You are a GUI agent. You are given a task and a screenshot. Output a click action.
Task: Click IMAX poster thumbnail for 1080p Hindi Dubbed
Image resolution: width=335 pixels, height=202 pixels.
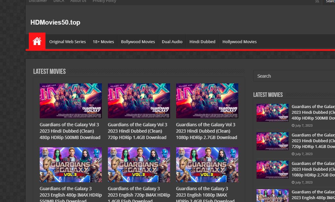(207, 101)
